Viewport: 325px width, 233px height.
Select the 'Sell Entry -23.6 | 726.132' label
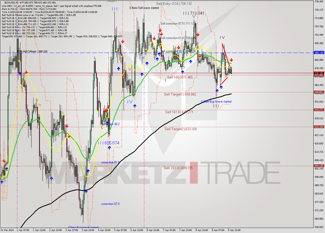[174, 4]
